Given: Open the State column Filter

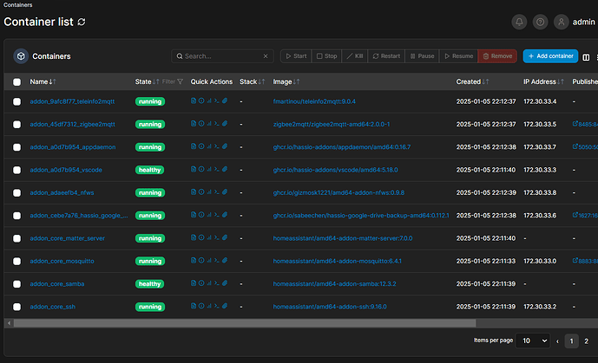Looking at the screenshot, I should [173, 81].
